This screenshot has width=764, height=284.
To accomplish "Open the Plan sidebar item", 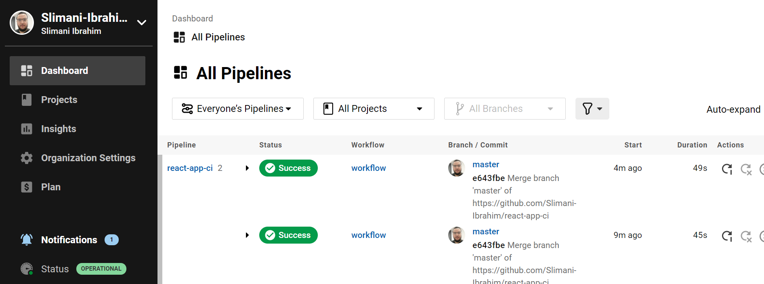I will coord(50,187).
